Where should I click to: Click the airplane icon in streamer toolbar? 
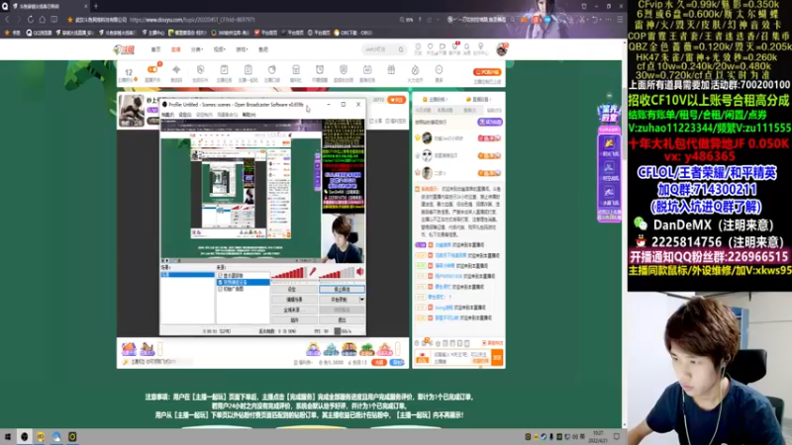tap(176, 69)
